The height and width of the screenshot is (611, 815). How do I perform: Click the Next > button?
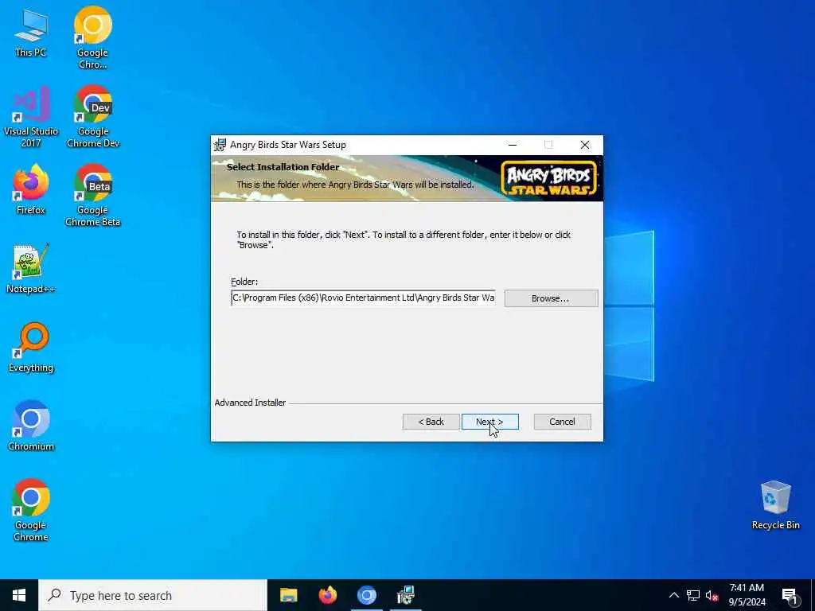pyautogui.click(x=489, y=422)
